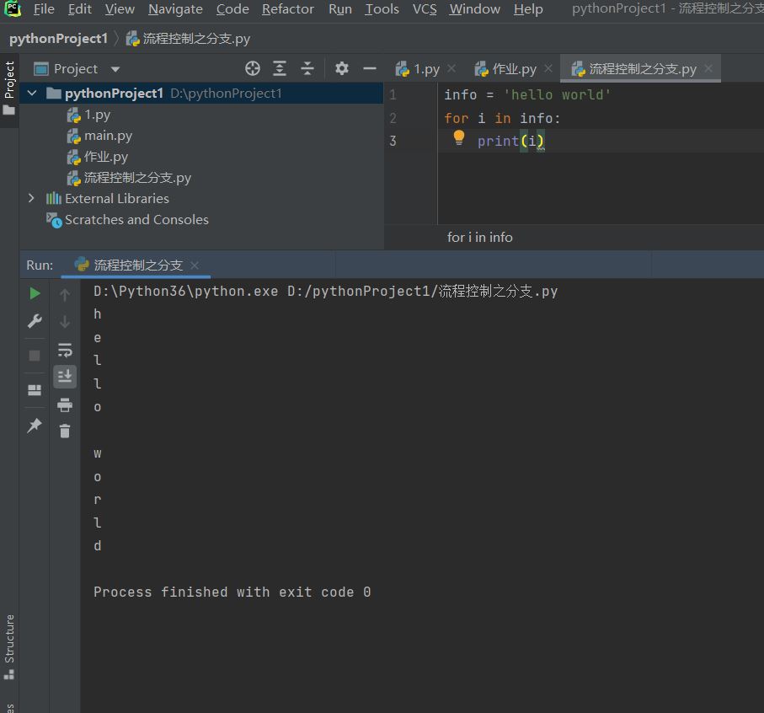764x713 pixels.
Task: Select Scratches and Consoles item
Action: point(127,220)
